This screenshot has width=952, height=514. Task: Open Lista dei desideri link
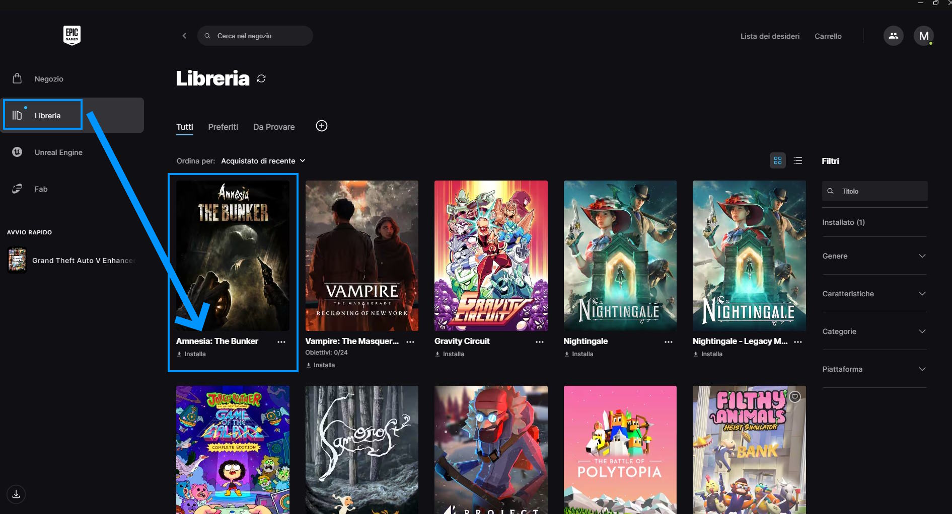click(770, 36)
